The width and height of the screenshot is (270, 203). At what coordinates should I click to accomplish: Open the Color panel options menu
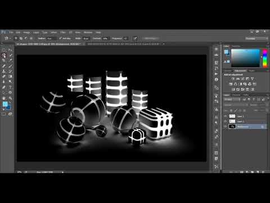tap(267, 46)
